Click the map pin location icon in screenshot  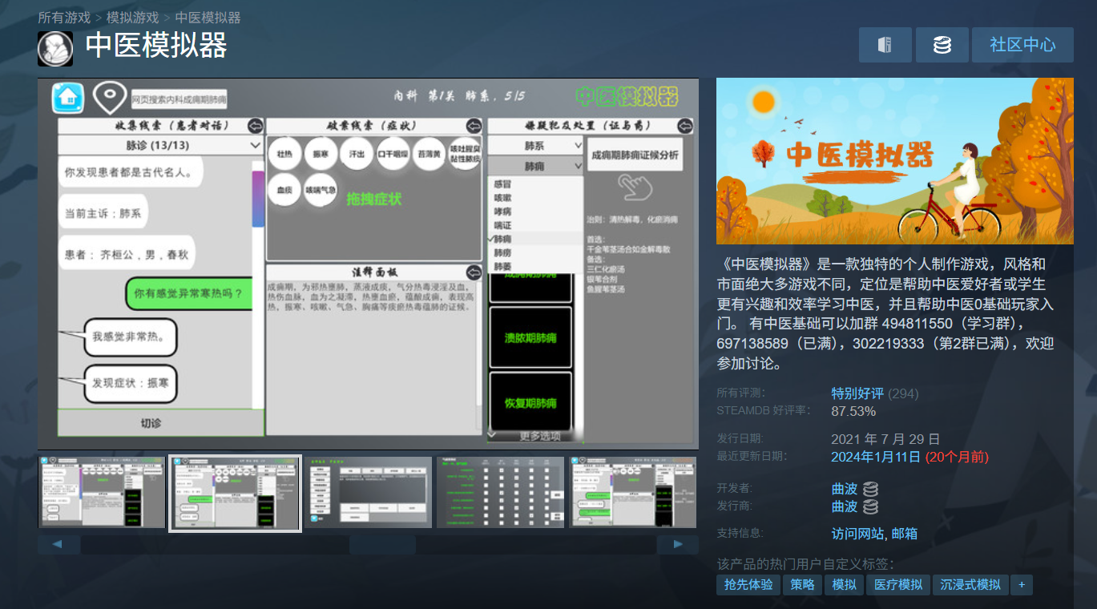(108, 98)
